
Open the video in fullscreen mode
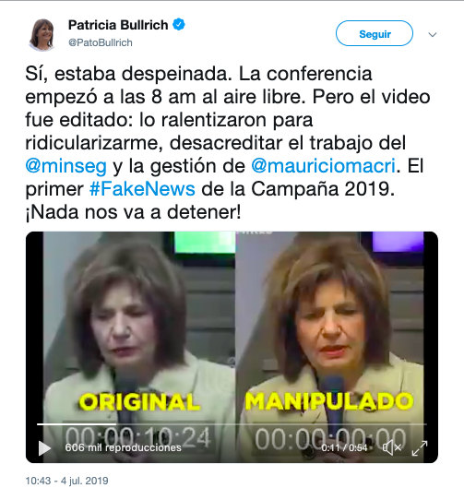tap(420, 448)
